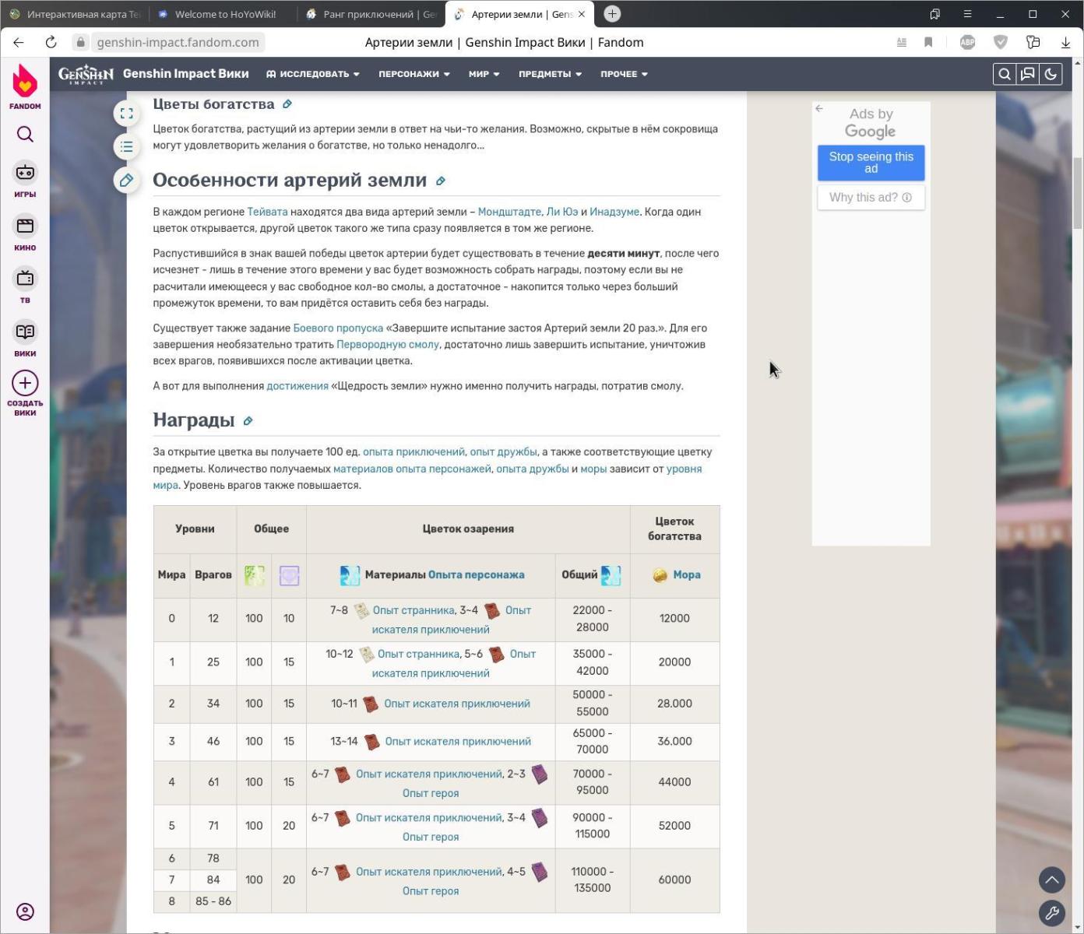Image resolution: width=1084 pixels, height=934 pixels.
Task: Switch to the Интерактивная карта browser tab
Action: click(x=75, y=14)
